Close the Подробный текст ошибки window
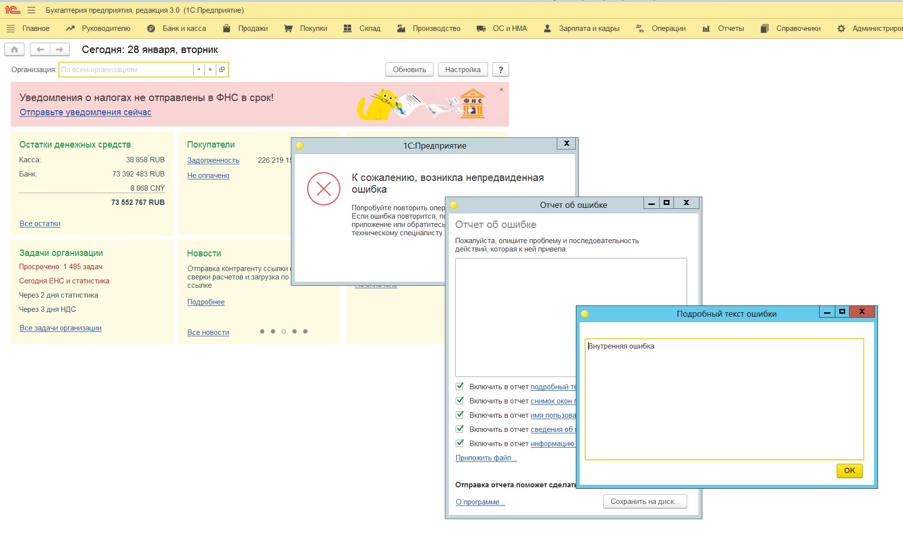This screenshot has height=552, width=903. [862, 311]
